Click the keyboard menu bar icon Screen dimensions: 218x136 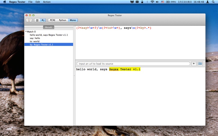click(x=137, y=2)
